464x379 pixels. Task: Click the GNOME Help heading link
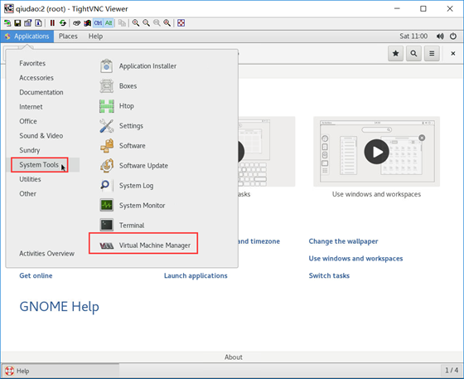[x=59, y=307]
